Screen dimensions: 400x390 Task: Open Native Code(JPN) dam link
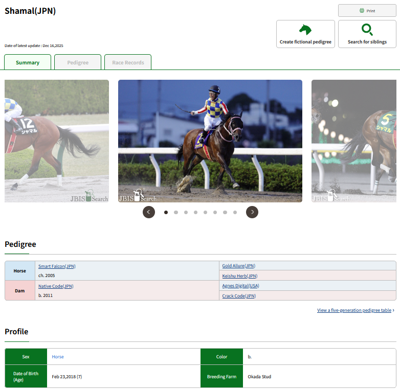[56, 286]
